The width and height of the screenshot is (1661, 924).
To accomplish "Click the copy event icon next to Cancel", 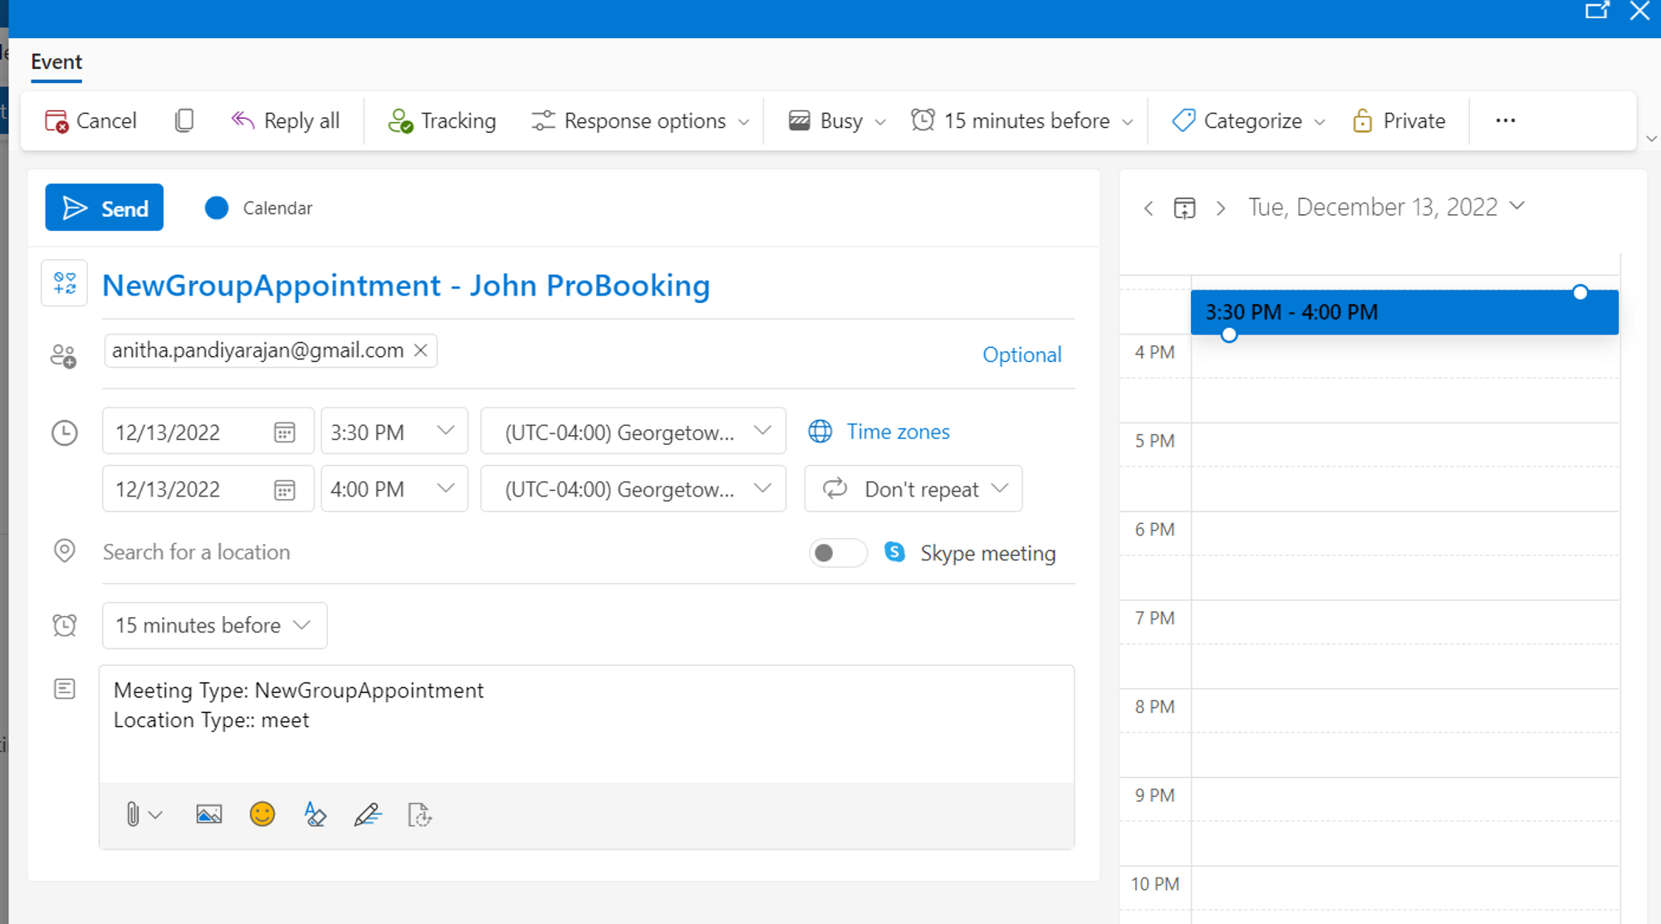I will tap(184, 120).
